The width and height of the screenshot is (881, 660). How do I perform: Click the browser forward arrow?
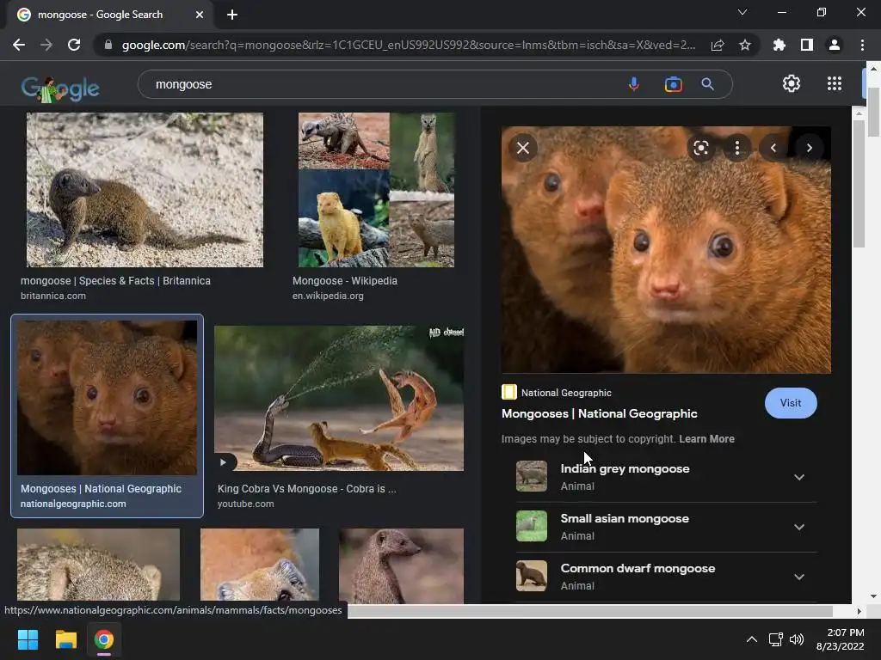46,45
